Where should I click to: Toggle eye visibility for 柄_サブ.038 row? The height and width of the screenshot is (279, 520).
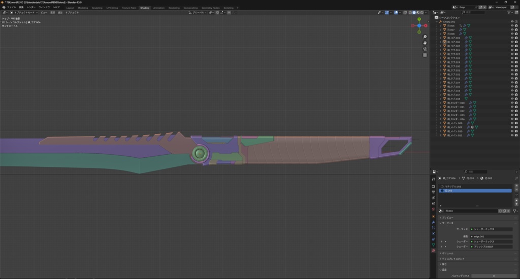pos(512,99)
